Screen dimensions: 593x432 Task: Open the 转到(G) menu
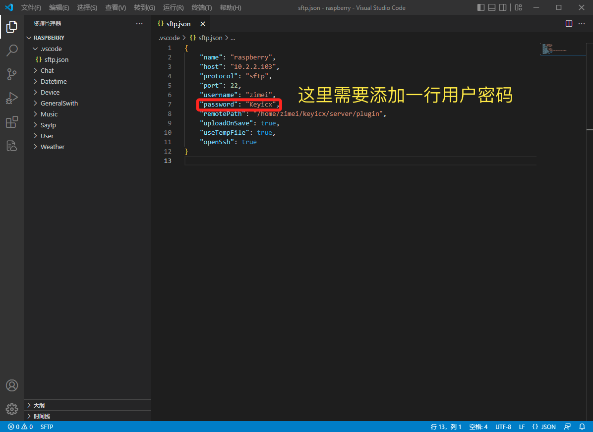coord(144,7)
